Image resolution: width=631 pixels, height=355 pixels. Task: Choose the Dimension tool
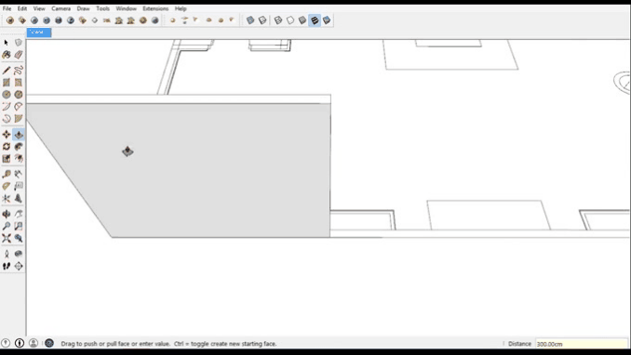pos(19,174)
